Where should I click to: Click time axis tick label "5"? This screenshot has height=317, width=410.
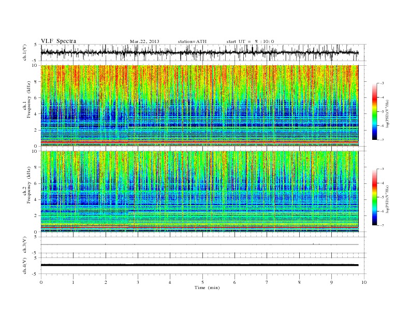tap(202, 282)
